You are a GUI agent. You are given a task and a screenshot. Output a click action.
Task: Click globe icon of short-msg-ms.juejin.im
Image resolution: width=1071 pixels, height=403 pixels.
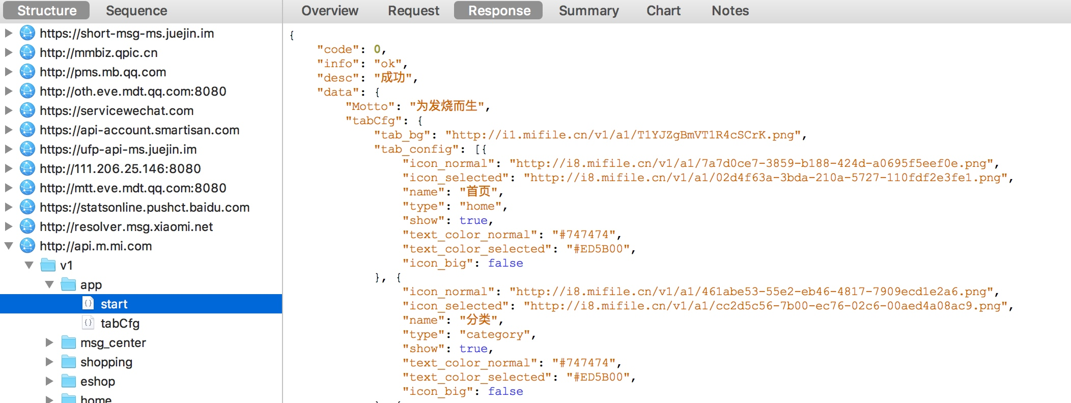(27, 33)
